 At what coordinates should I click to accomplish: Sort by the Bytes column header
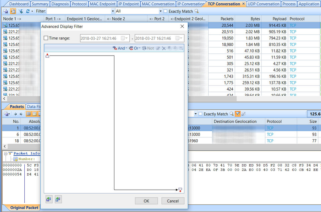(x=248, y=19)
